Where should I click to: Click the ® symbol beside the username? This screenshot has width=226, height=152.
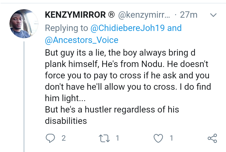[111, 15]
